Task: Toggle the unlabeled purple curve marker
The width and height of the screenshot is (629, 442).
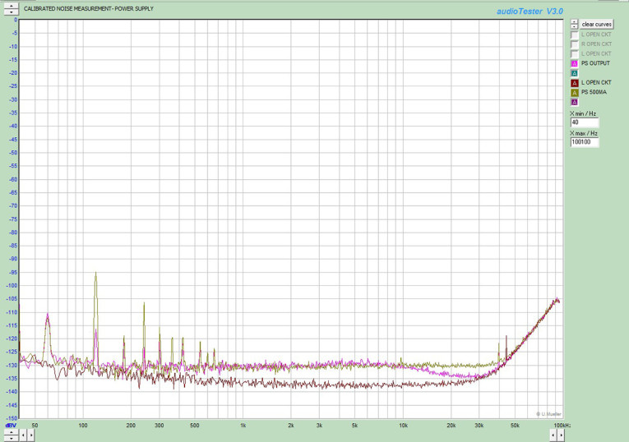Action: click(575, 102)
